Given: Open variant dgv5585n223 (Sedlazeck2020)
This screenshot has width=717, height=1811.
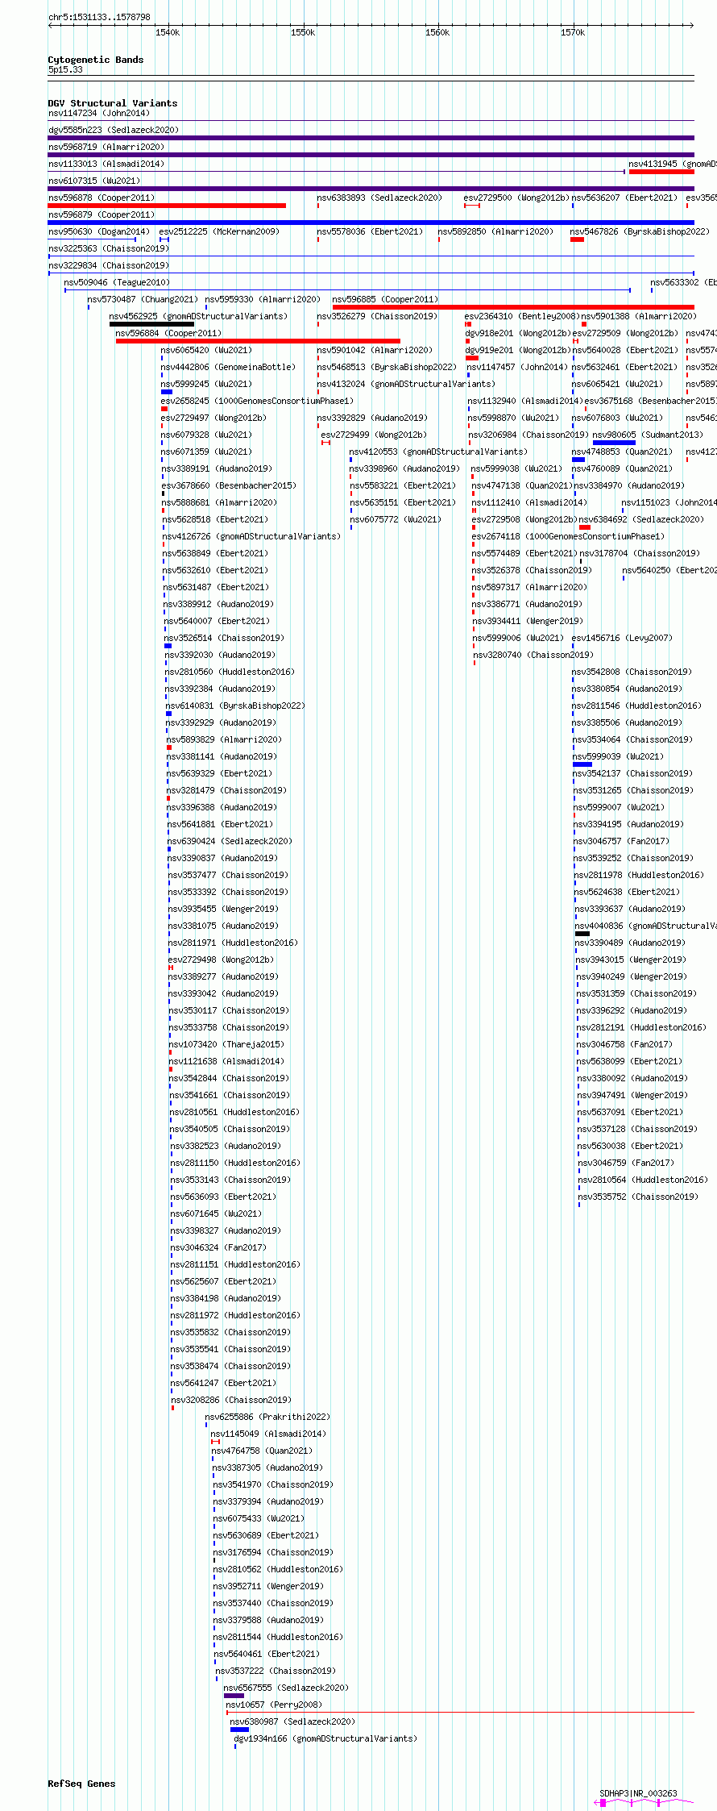Looking at the screenshot, I should 114,130.
